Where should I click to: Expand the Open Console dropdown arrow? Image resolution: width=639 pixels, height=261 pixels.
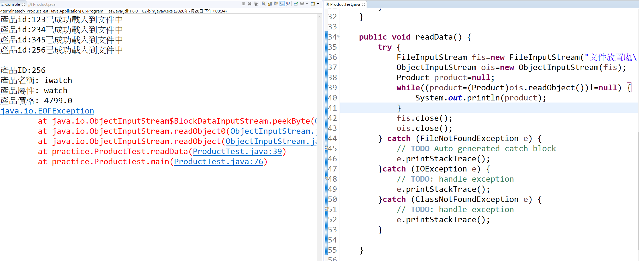click(318, 4)
